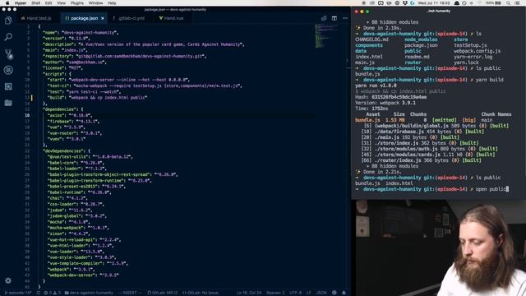The width and height of the screenshot is (526, 296).
Task: Close the package.json tab
Action: pos(102,18)
